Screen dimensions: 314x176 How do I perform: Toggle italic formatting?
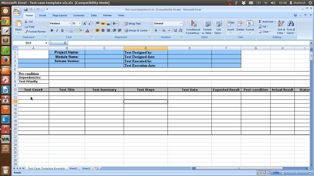tap(57, 30)
